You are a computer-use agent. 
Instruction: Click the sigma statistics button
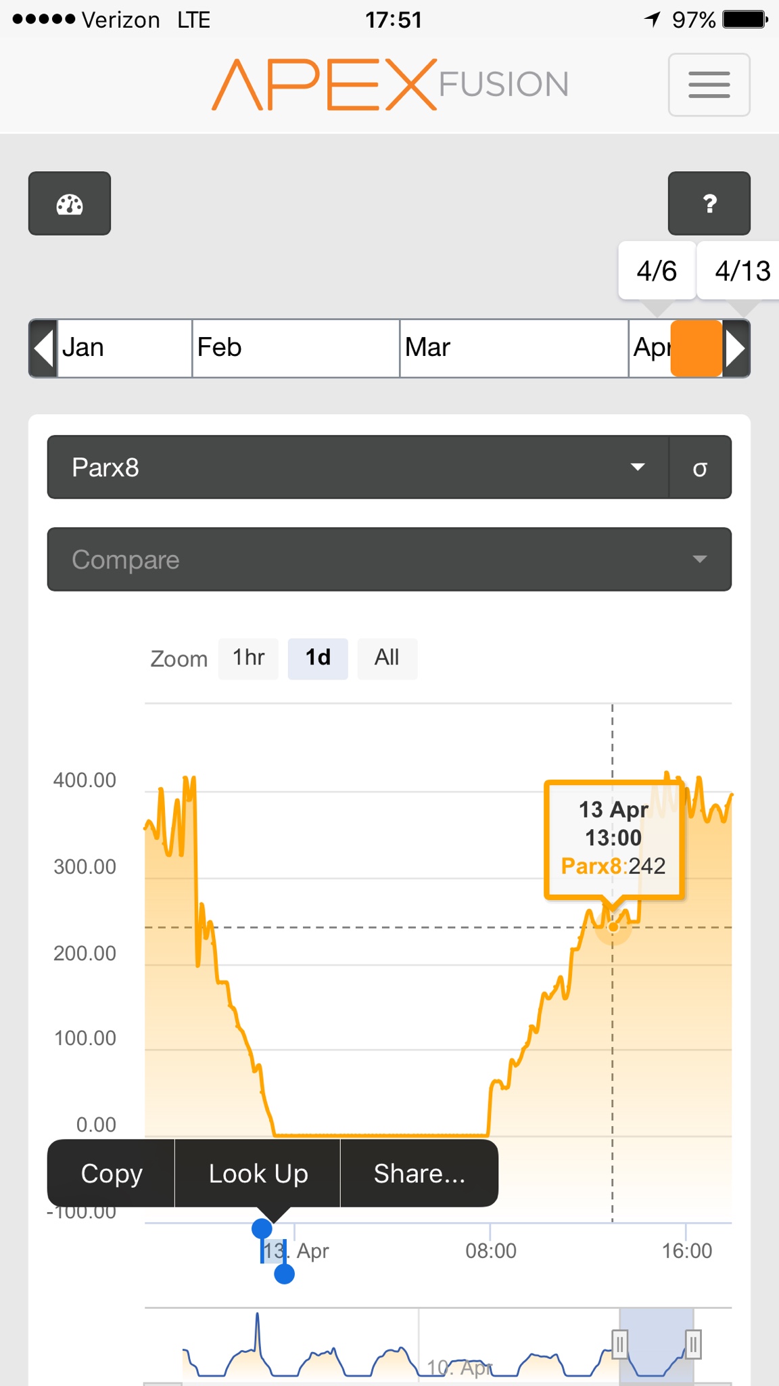(x=700, y=468)
